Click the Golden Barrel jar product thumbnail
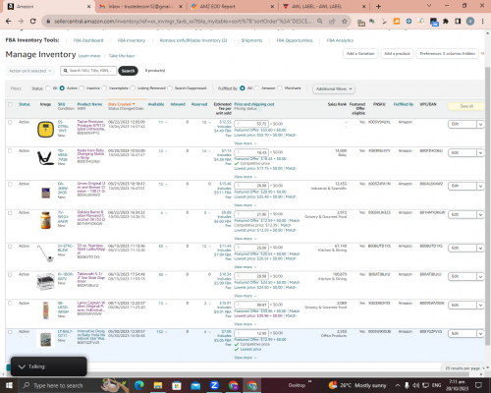 pyautogui.click(x=45, y=220)
